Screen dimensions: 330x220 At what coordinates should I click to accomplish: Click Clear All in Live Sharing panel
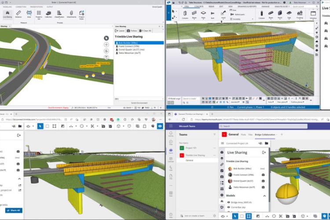point(145,31)
